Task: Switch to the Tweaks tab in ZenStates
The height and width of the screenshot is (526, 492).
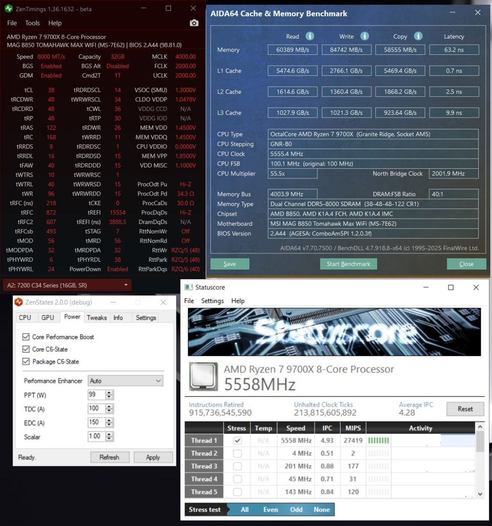Action: pyautogui.click(x=96, y=317)
